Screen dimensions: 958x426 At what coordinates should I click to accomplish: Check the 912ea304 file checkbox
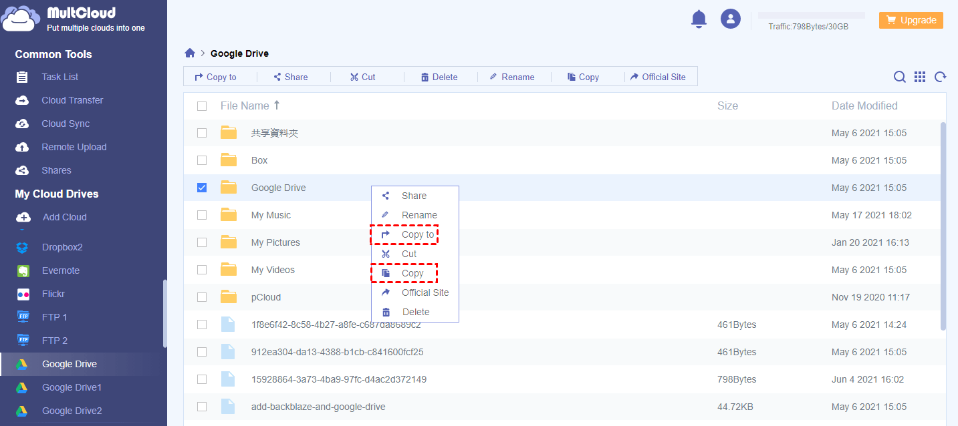tap(202, 352)
